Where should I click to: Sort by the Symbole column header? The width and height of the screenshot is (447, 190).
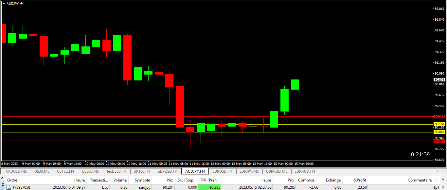point(141,180)
